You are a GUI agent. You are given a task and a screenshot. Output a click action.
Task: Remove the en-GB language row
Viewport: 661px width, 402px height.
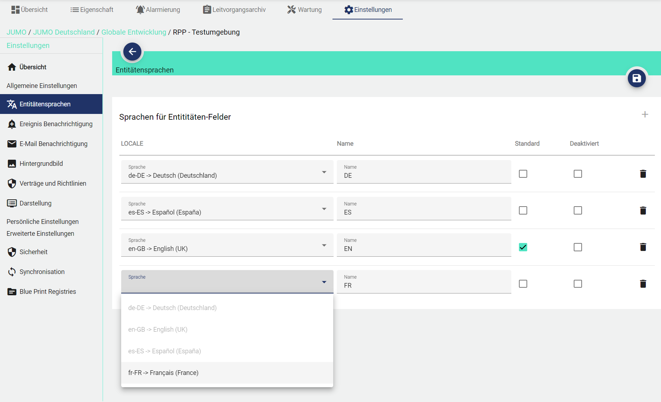click(643, 247)
